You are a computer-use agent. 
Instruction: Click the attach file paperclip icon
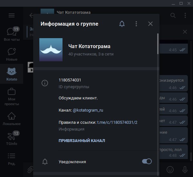coord(30,170)
